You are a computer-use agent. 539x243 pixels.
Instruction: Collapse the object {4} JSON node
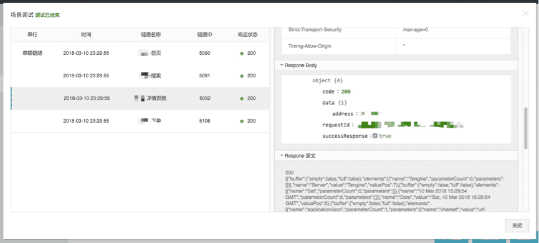(x=327, y=80)
